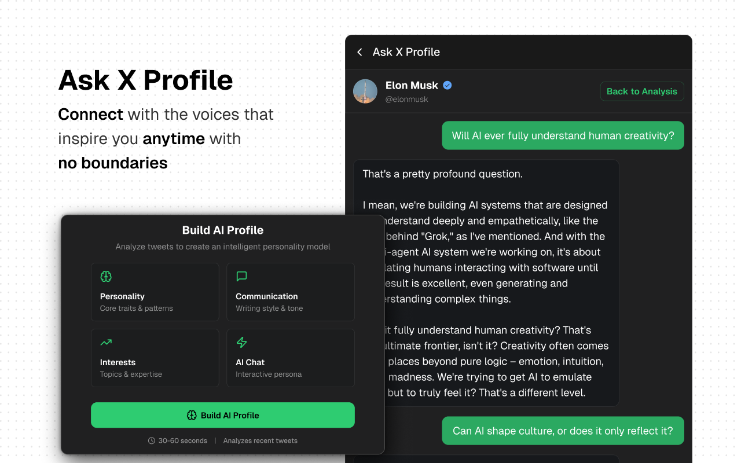Click the speech bubble icon above Communication
The height and width of the screenshot is (463, 741).
coord(242,277)
